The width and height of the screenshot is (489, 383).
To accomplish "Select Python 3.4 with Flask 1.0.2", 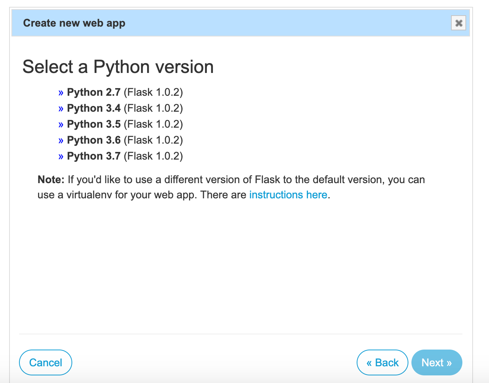I will tap(93, 108).
